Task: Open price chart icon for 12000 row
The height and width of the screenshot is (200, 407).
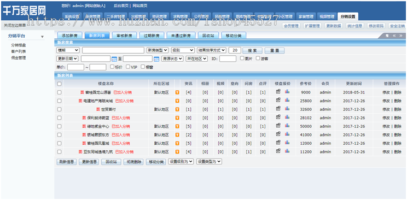Action: coord(287,142)
